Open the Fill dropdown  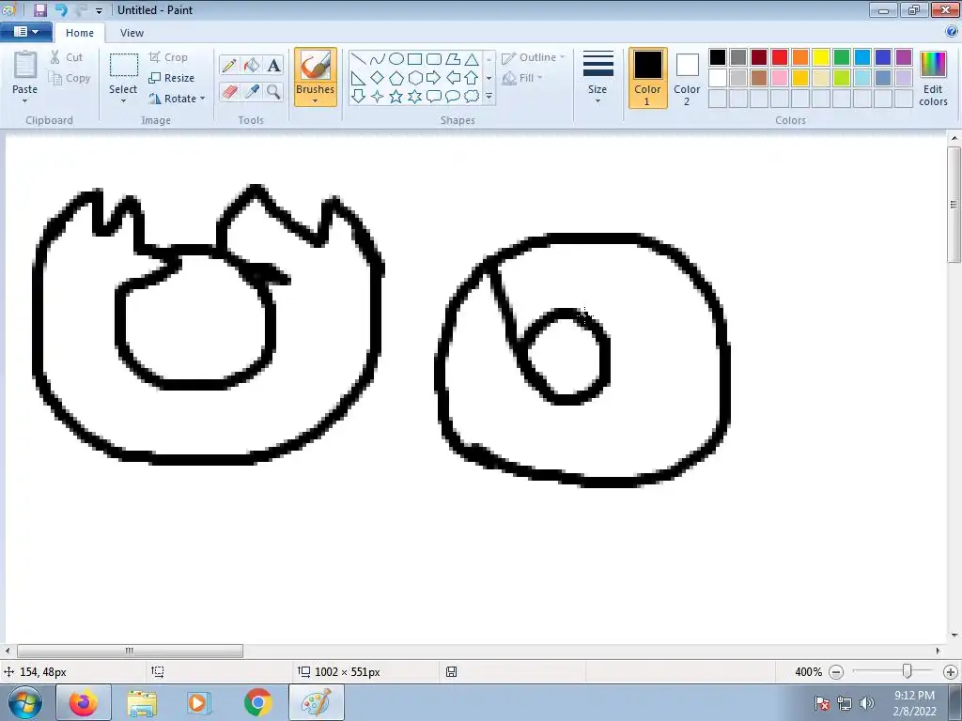pyautogui.click(x=522, y=78)
